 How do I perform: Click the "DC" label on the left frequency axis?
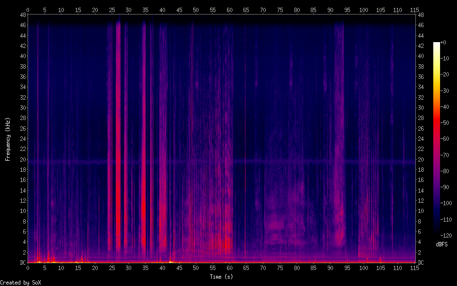click(22, 263)
